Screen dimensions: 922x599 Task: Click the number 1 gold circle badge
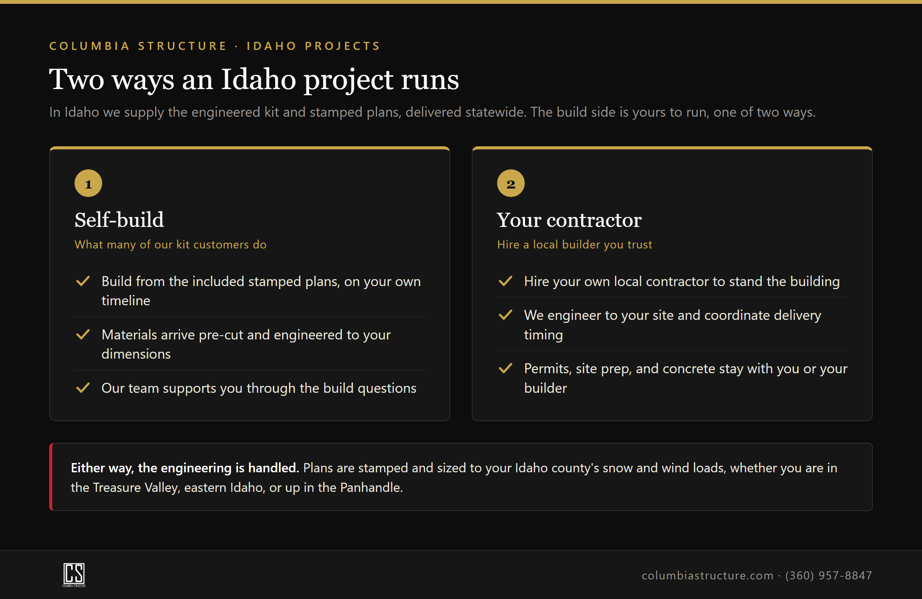[x=88, y=183]
